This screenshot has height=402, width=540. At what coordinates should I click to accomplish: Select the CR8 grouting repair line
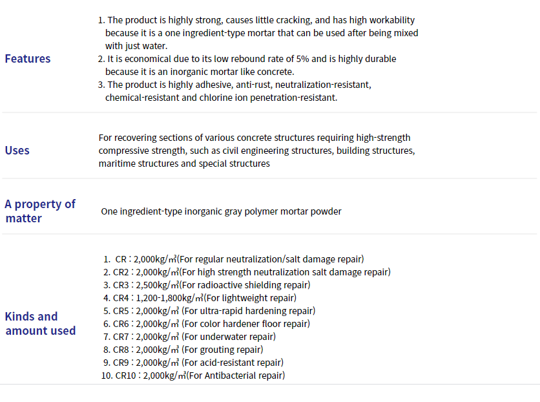coord(183,350)
